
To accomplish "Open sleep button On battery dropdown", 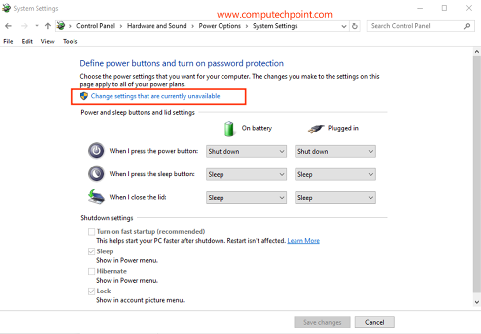I will pos(246,174).
